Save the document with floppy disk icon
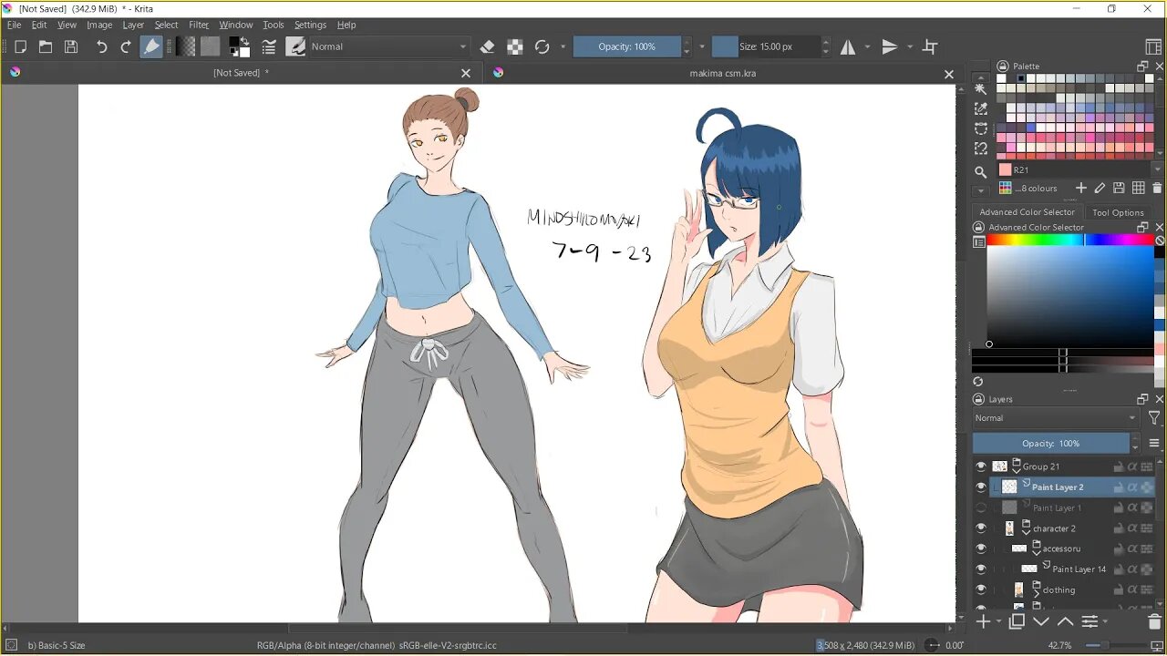The image size is (1167, 656). tap(71, 46)
